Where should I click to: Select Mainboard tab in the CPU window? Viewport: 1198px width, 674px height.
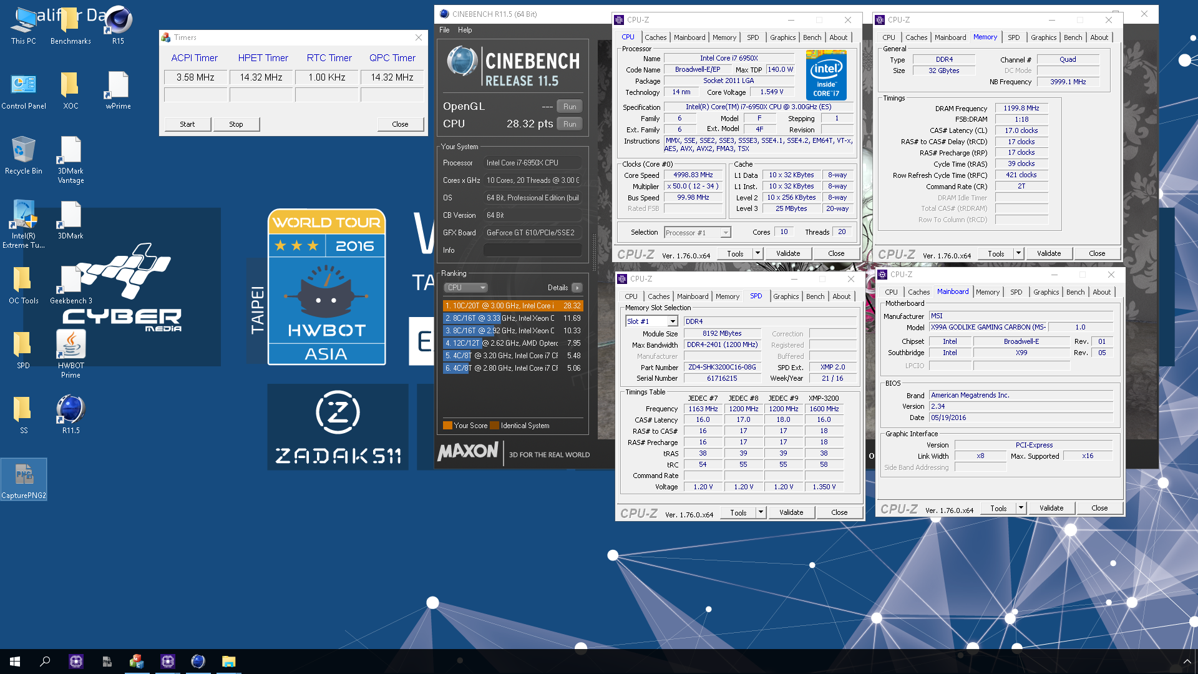click(x=689, y=37)
